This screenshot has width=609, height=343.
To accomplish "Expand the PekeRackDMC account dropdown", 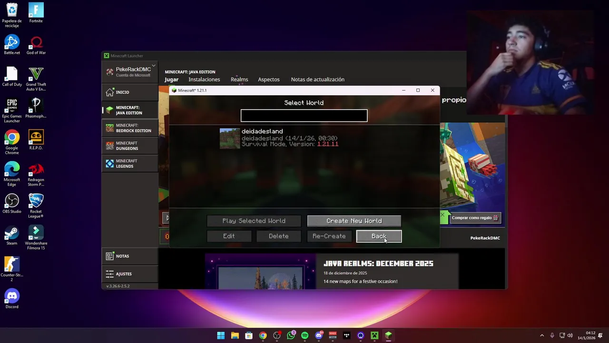I will (x=153, y=66).
